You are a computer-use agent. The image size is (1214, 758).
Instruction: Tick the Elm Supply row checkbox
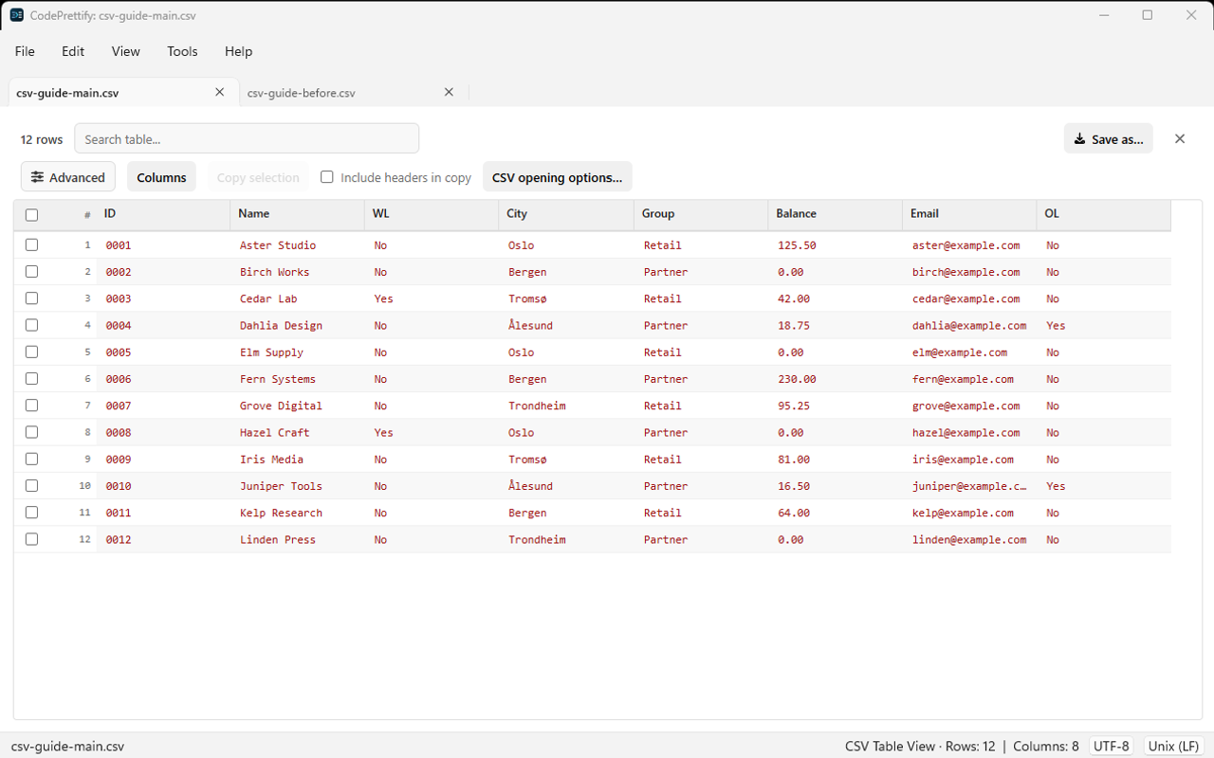[x=31, y=352]
